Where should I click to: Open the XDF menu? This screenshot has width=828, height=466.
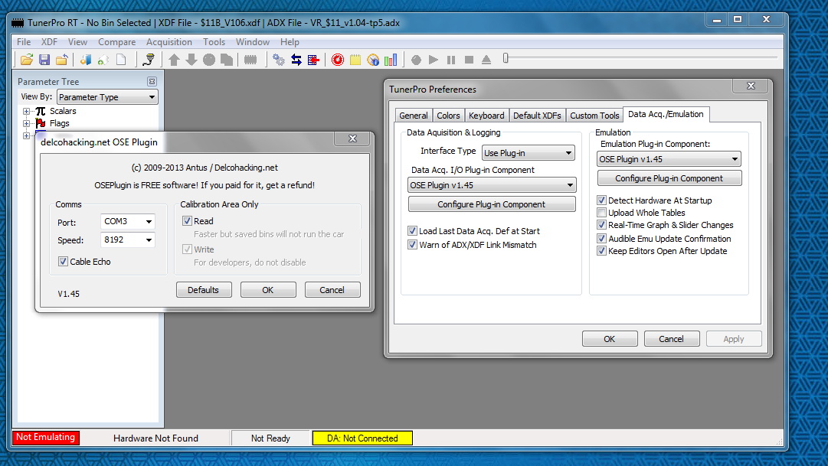pos(49,41)
